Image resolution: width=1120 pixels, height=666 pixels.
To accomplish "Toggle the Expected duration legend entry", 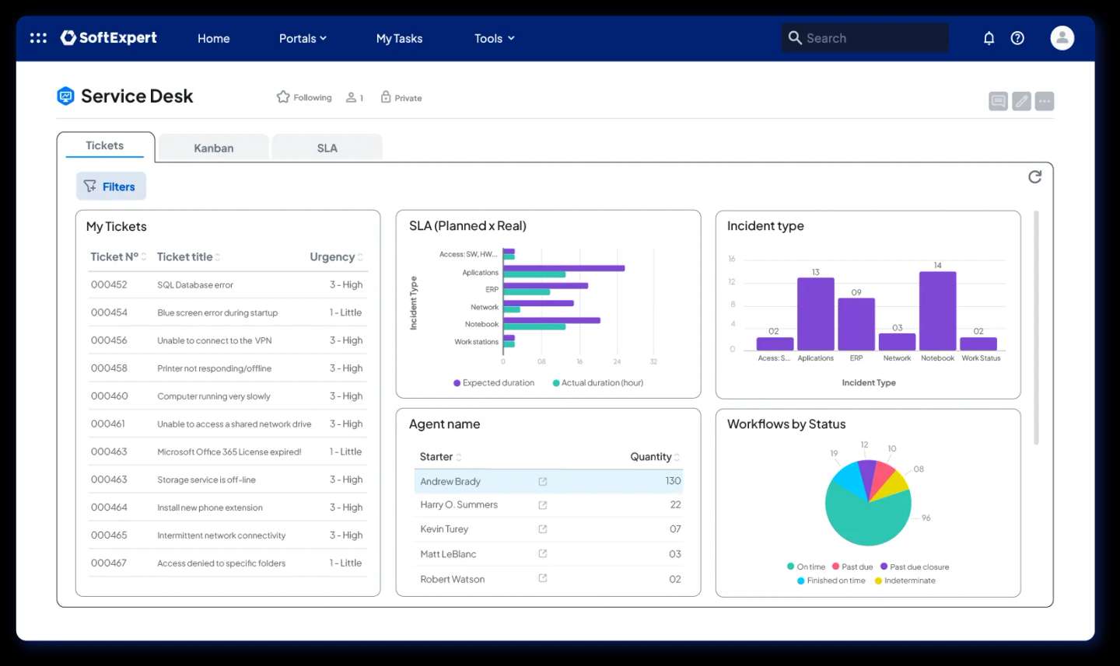I will [x=494, y=382].
